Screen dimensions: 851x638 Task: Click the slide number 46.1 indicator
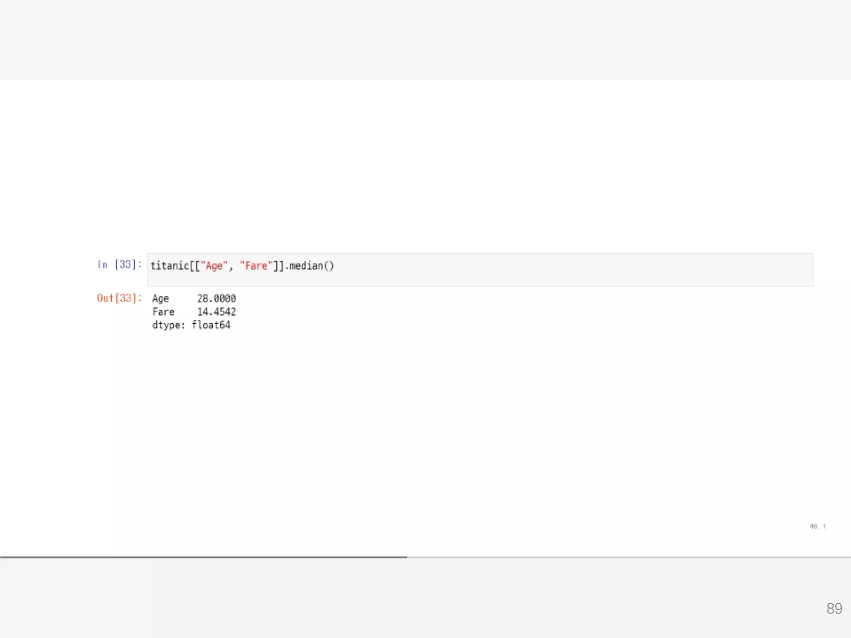817,526
